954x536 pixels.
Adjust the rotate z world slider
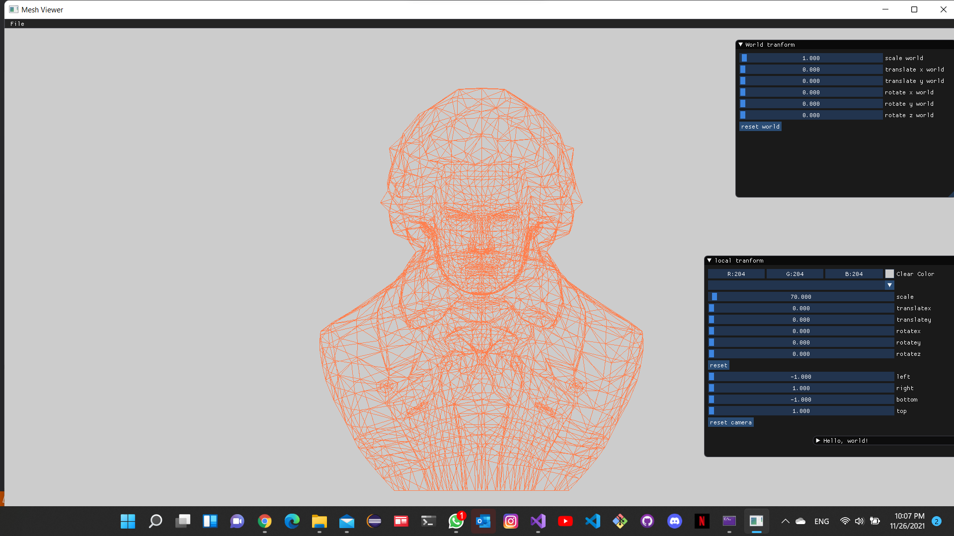click(811, 115)
